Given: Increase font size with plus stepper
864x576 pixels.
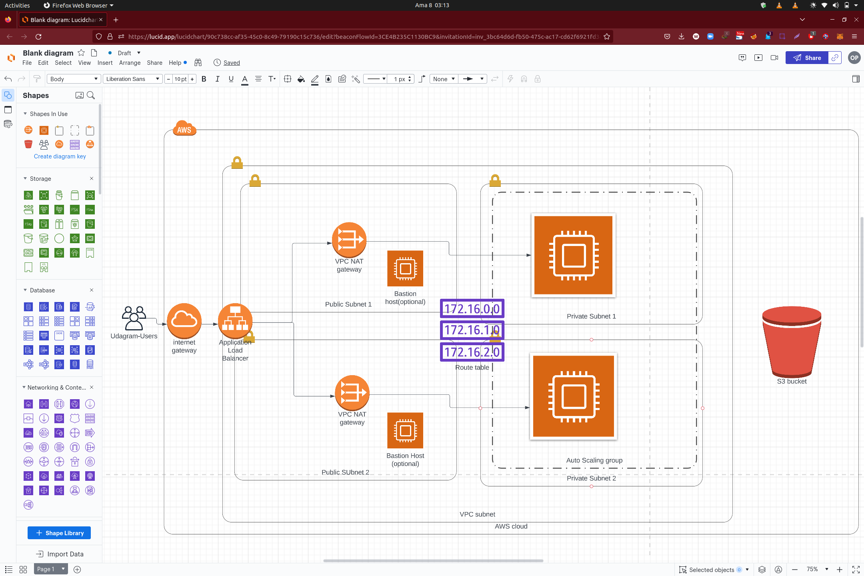Looking at the screenshot, I should click(192, 79).
